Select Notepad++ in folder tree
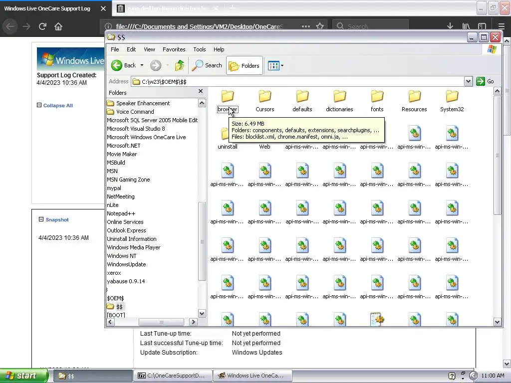Viewport: 511px width, 383px height. pos(121,213)
